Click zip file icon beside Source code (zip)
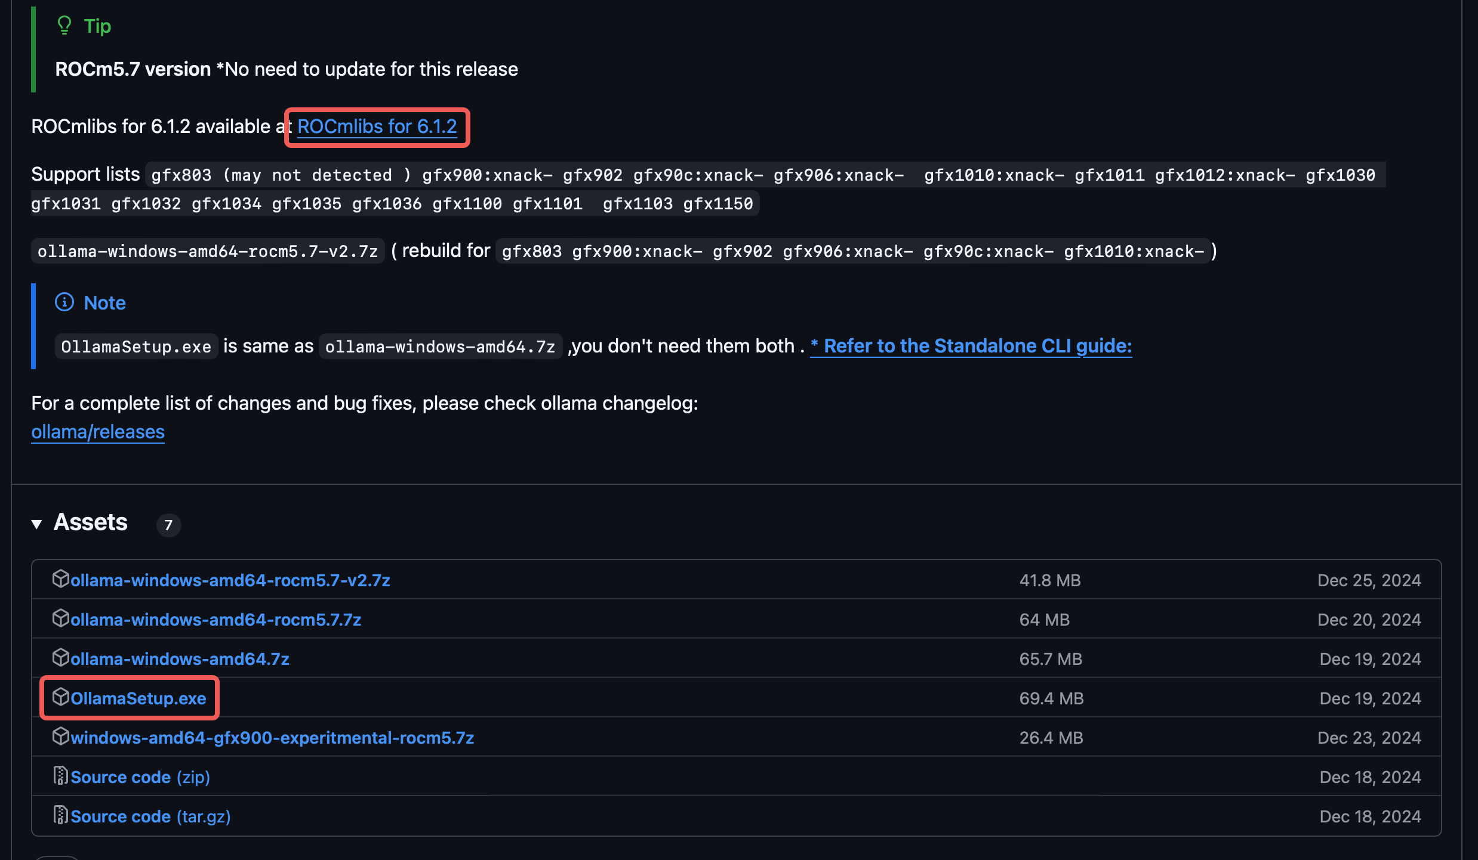The image size is (1478, 860). tap(61, 775)
